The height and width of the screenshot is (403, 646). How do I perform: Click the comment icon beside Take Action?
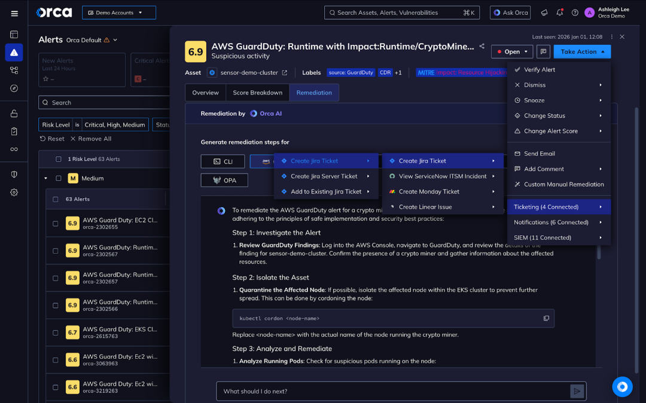coord(543,51)
